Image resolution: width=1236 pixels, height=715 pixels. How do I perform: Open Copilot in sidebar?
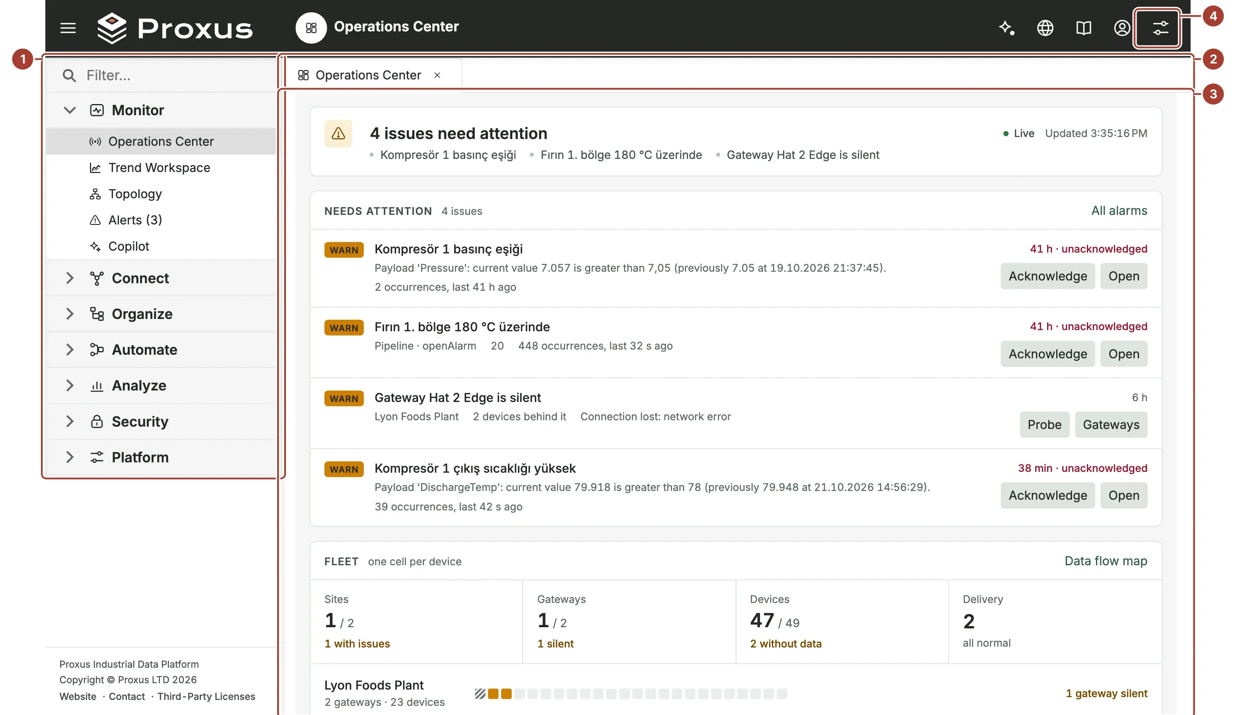[161, 246]
